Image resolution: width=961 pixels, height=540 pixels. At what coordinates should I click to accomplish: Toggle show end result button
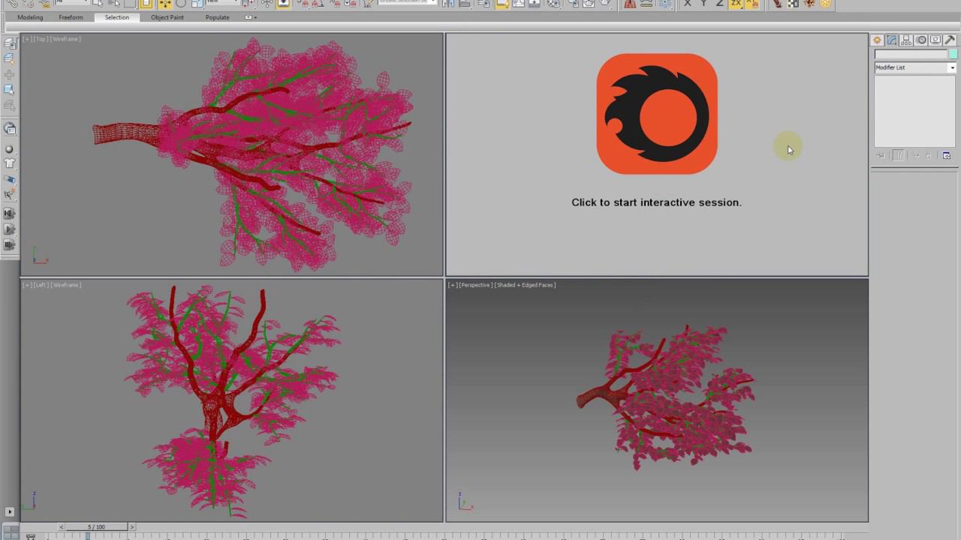coord(898,156)
